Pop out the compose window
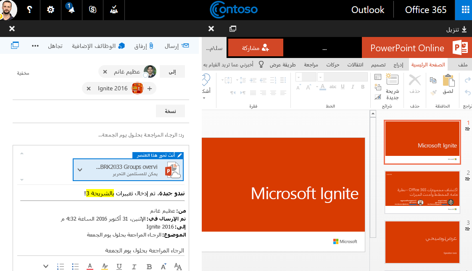This screenshot has width=472, height=271. click(15, 45)
